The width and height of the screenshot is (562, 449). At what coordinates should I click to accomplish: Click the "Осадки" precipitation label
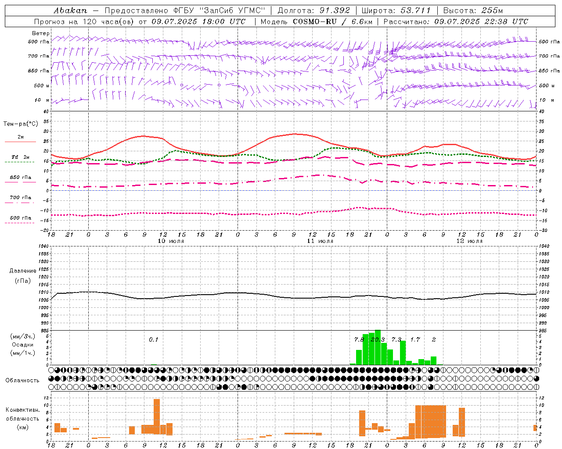click(x=22, y=345)
